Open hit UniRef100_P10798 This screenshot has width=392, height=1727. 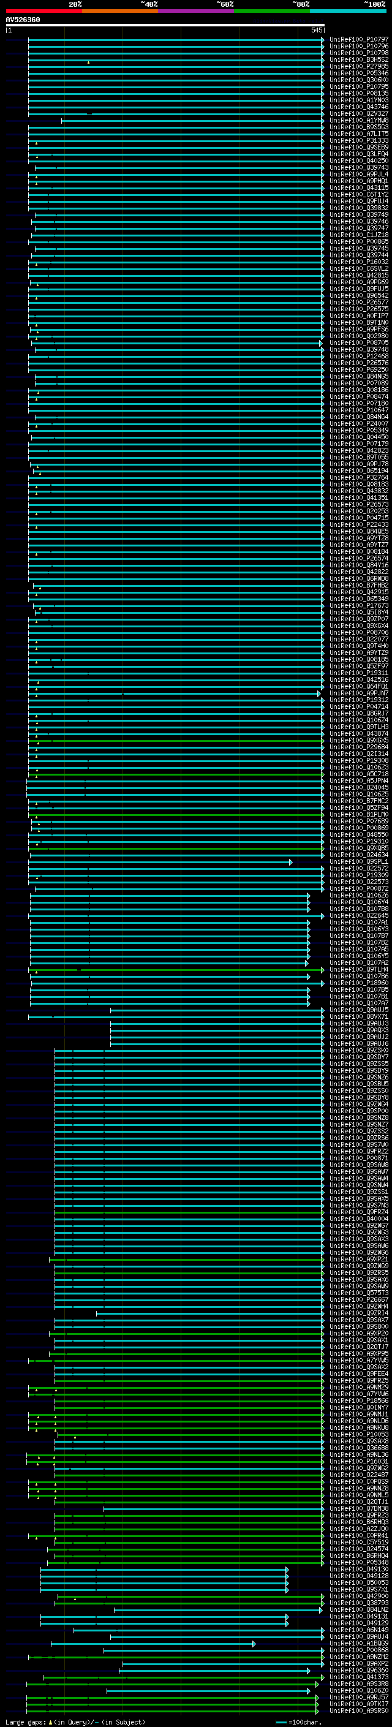point(359,53)
